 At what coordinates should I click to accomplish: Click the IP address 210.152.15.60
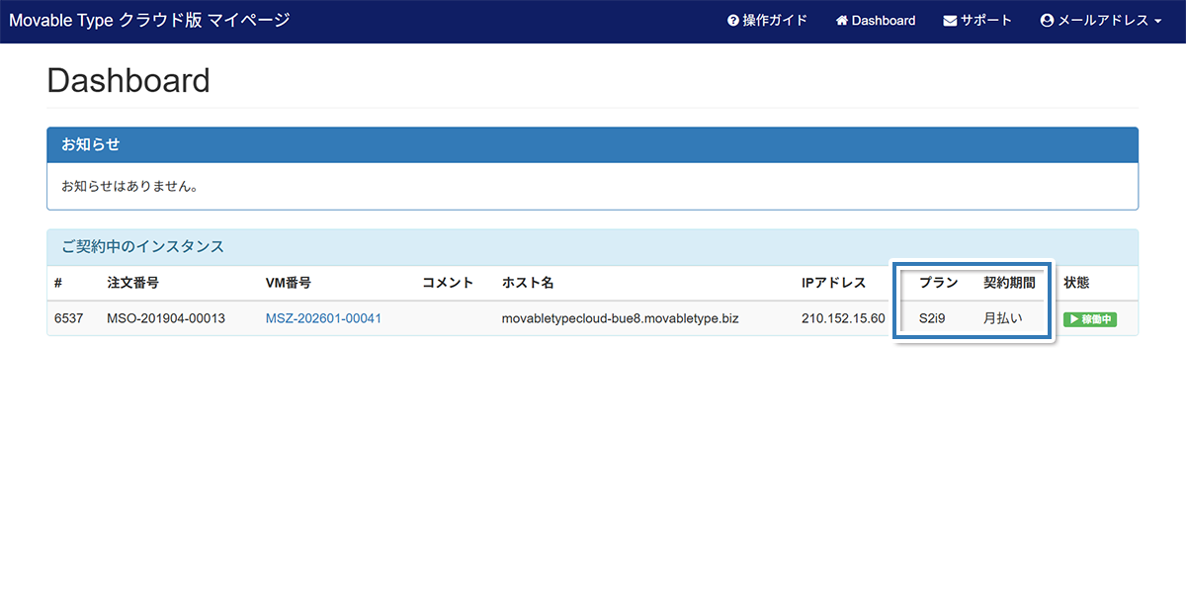(x=843, y=318)
